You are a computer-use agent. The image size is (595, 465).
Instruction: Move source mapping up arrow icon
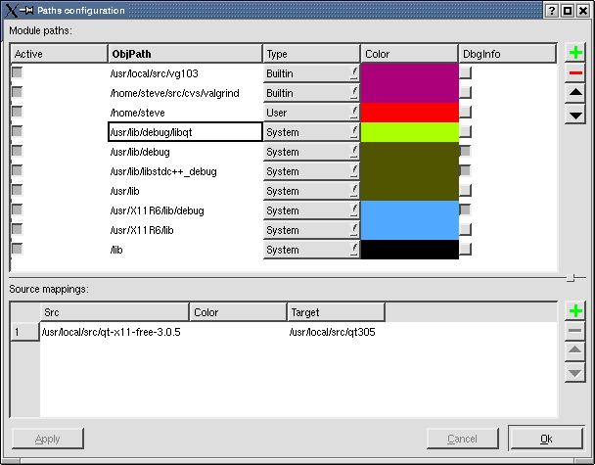pyautogui.click(x=575, y=352)
